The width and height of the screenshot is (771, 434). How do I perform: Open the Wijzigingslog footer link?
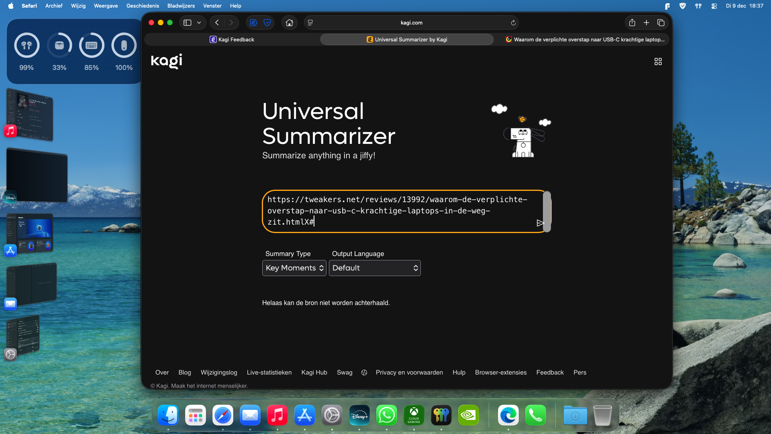pyautogui.click(x=219, y=373)
